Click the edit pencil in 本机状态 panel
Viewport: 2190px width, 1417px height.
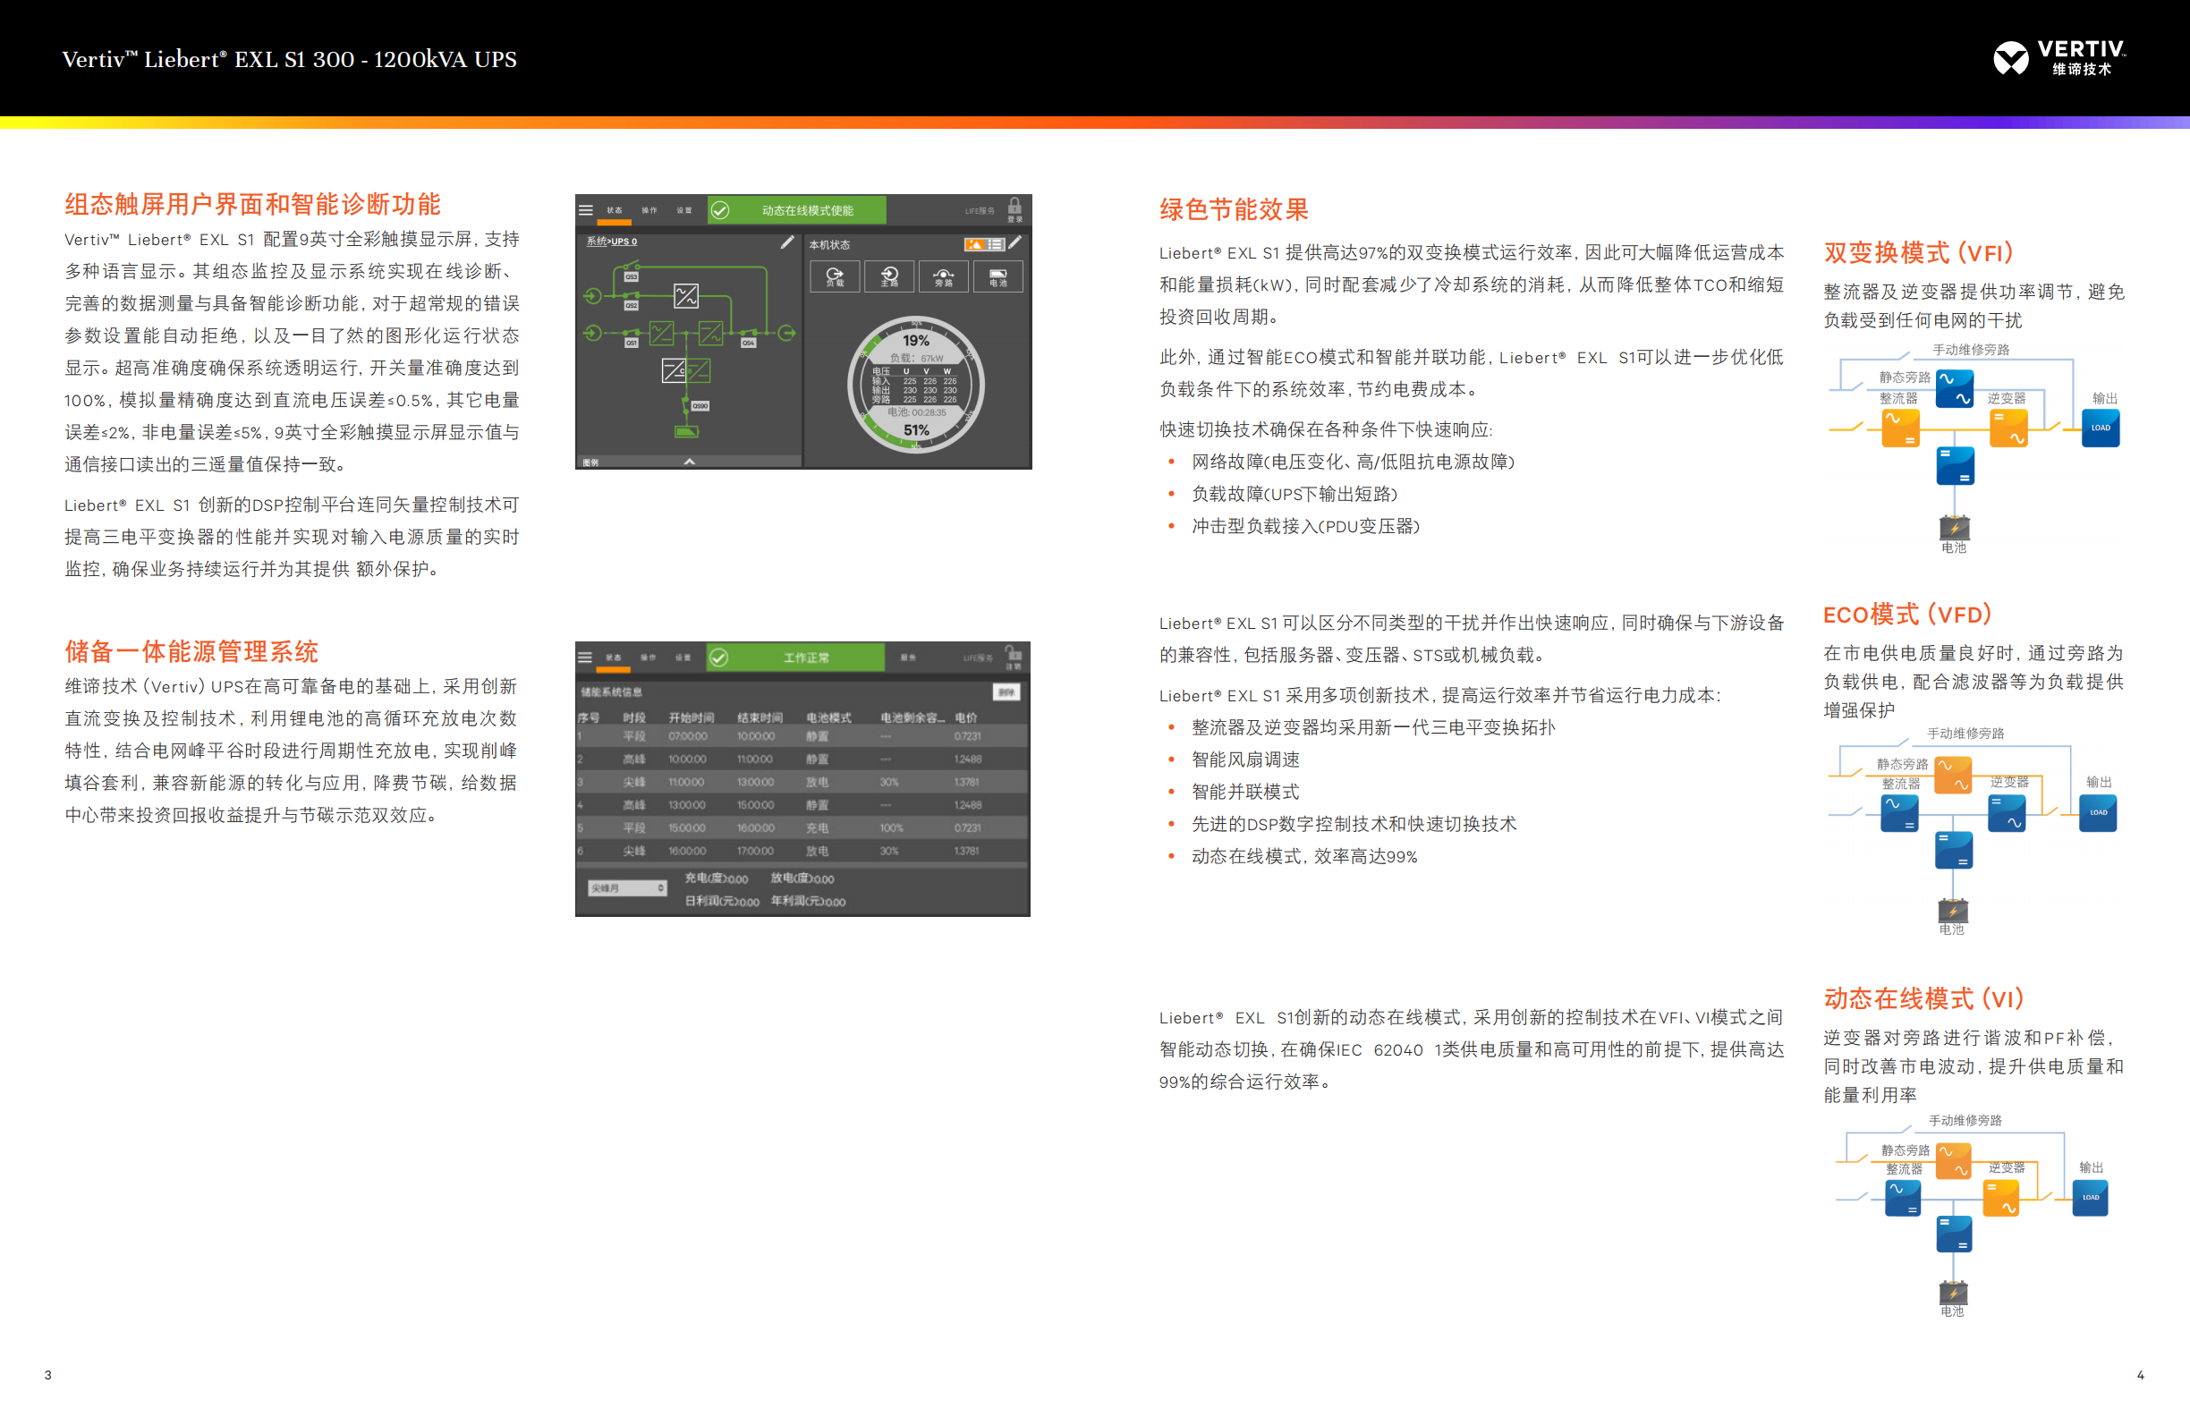(1015, 243)
